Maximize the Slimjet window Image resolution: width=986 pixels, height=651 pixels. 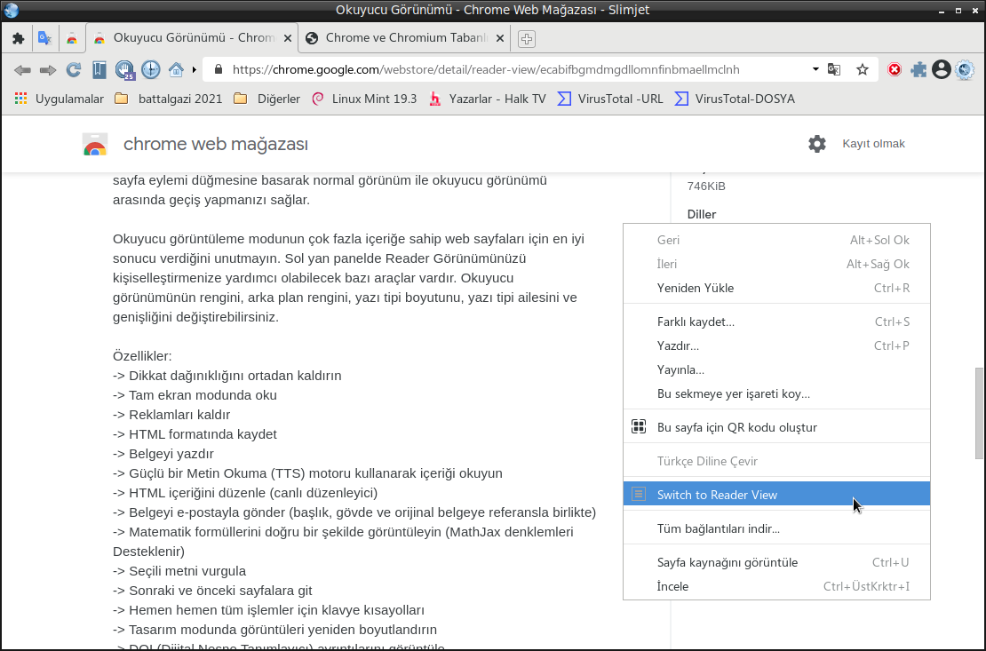(x=958, y=11)
